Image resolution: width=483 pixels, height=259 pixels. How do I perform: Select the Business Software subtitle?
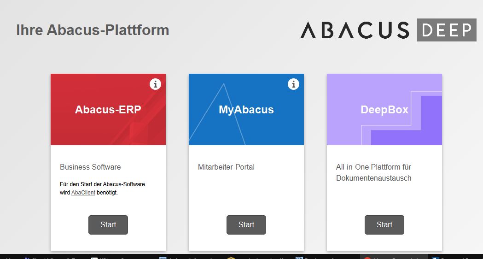[90, 167]
